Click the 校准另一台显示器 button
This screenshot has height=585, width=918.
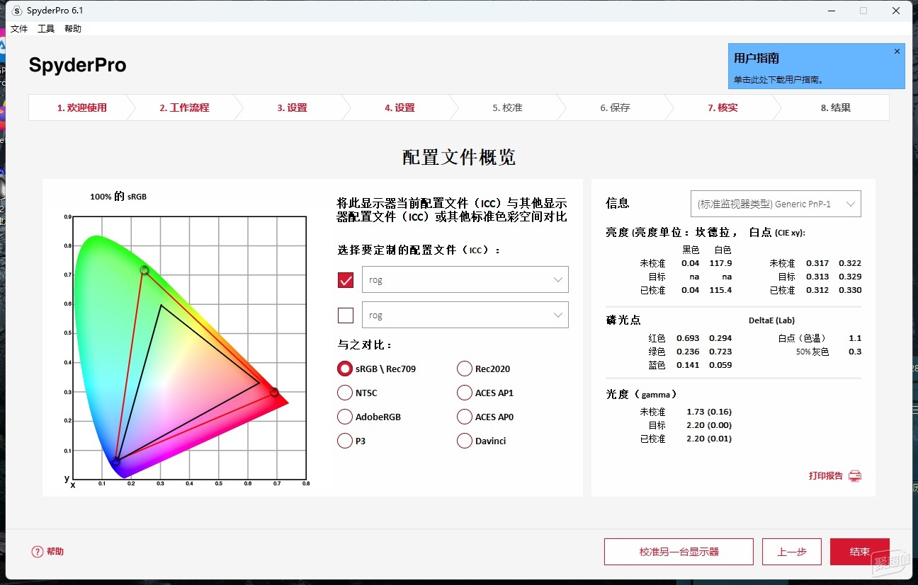679,552
